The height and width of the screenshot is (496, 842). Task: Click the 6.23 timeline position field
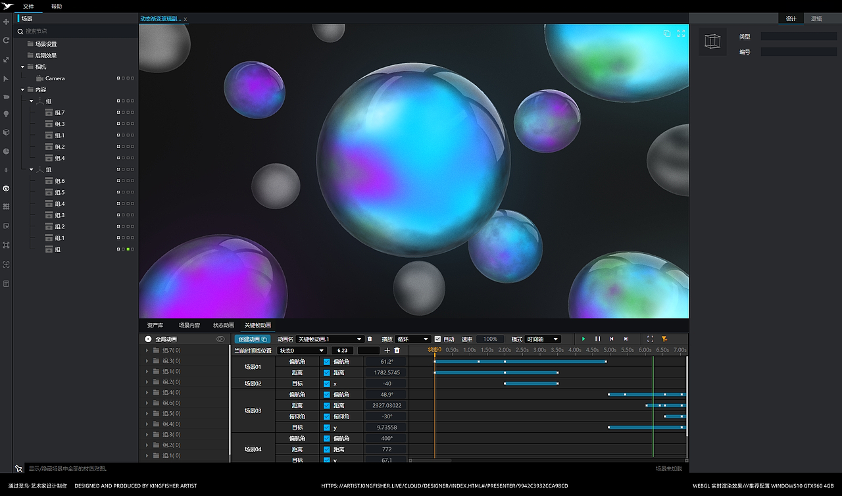[343, 351]
